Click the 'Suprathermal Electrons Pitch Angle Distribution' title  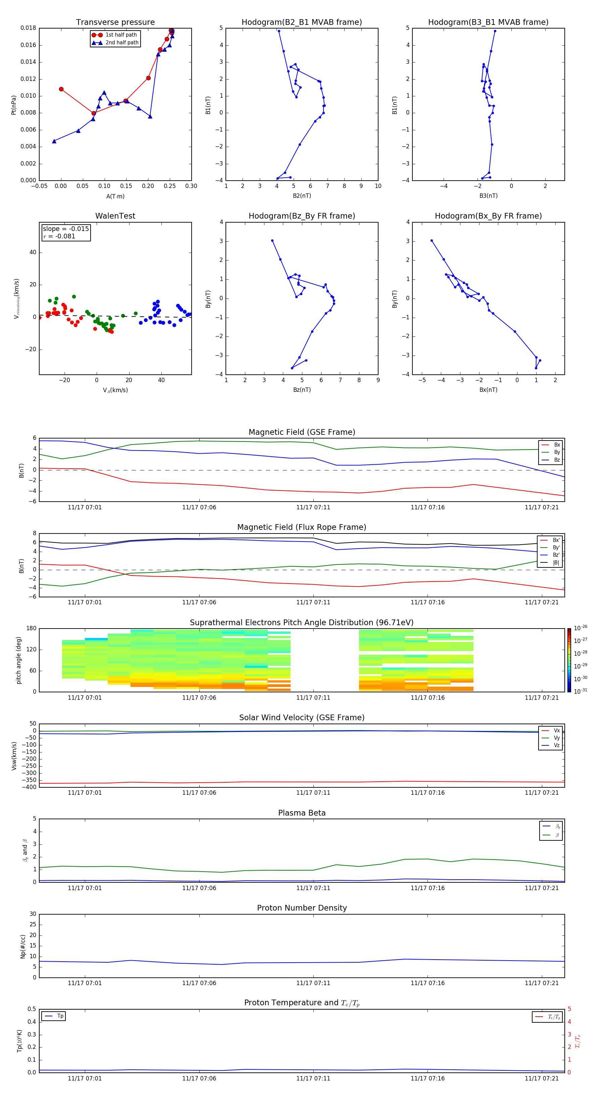click(302, 623)
